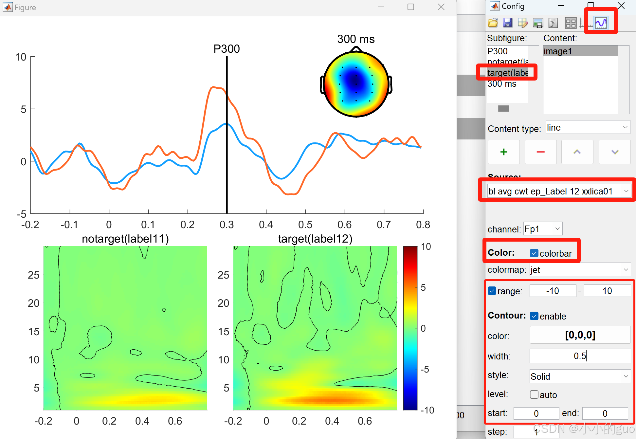636x439 pixels.
Task: Click the target(label12) time-frequency image
Action: click(x=315, y=328)
